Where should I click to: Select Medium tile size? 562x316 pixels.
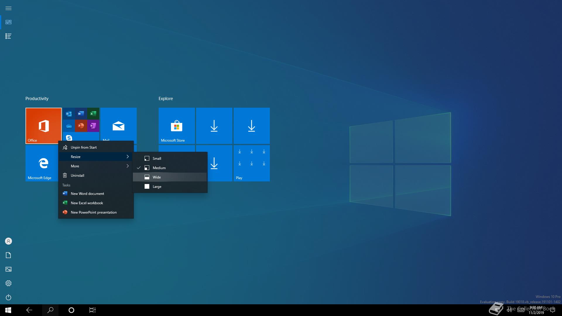point(170,168)
